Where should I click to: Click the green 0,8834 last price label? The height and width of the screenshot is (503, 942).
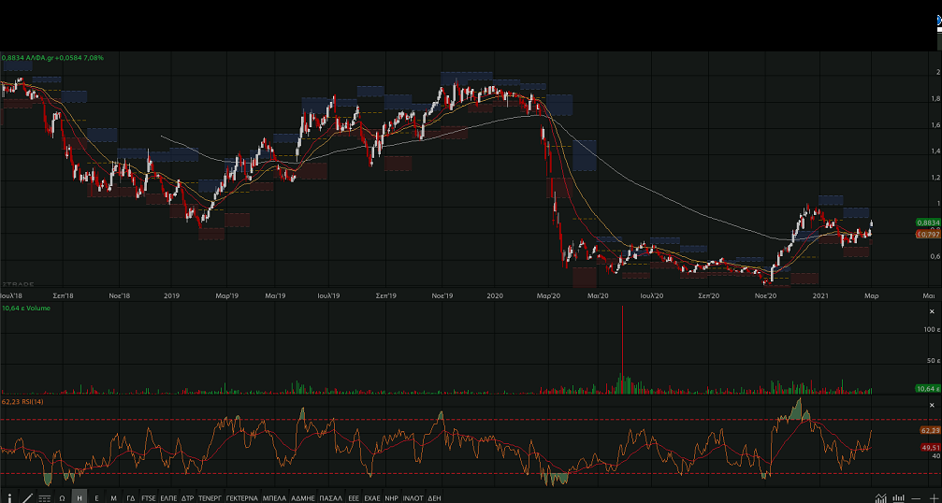point(926,223)
